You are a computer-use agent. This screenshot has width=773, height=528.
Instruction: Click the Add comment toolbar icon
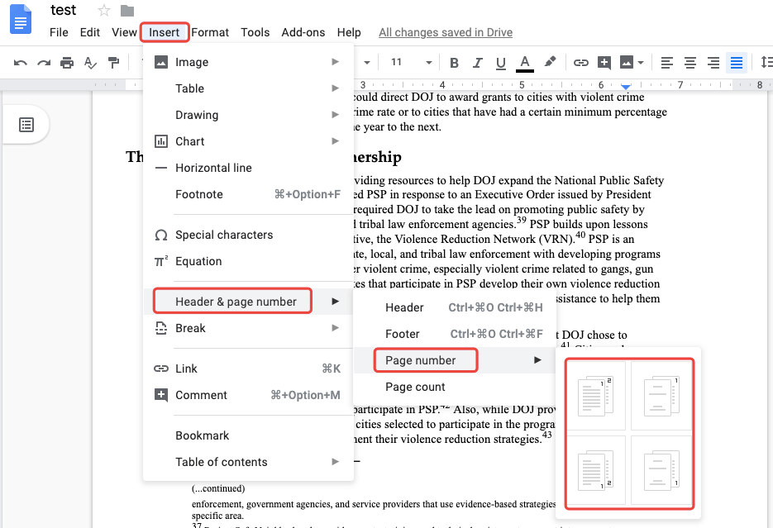point(604,63)
